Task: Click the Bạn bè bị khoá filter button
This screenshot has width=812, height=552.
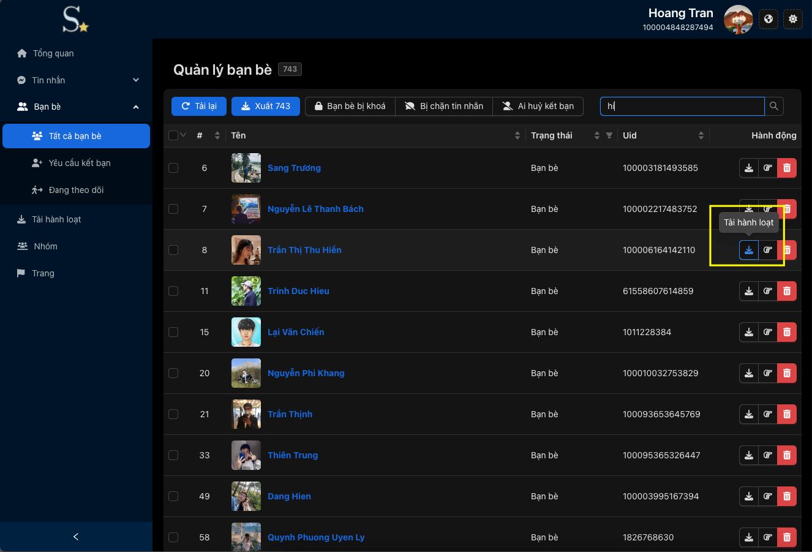Action: point(350,106)
